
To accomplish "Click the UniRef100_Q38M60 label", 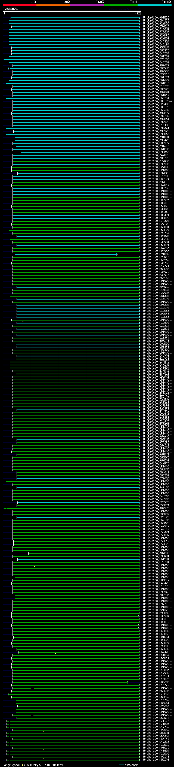I will (x=156, y=152).
